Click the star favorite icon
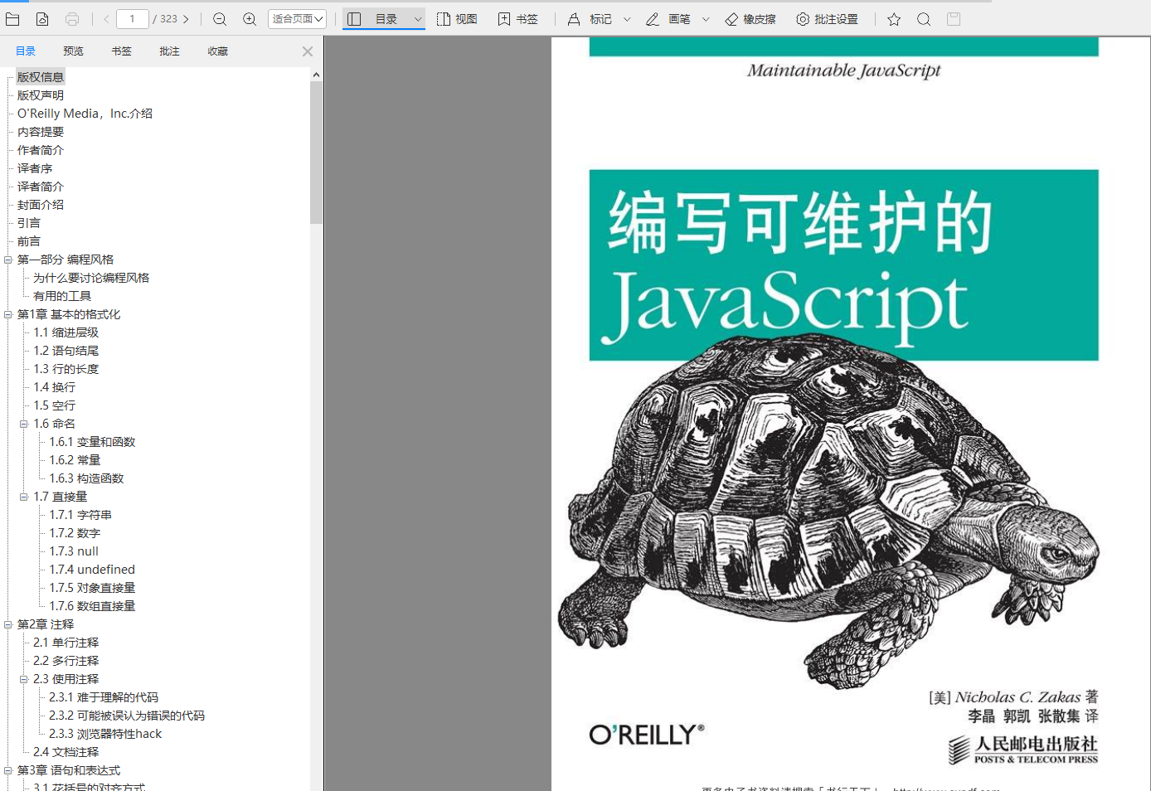 point(894,19)
